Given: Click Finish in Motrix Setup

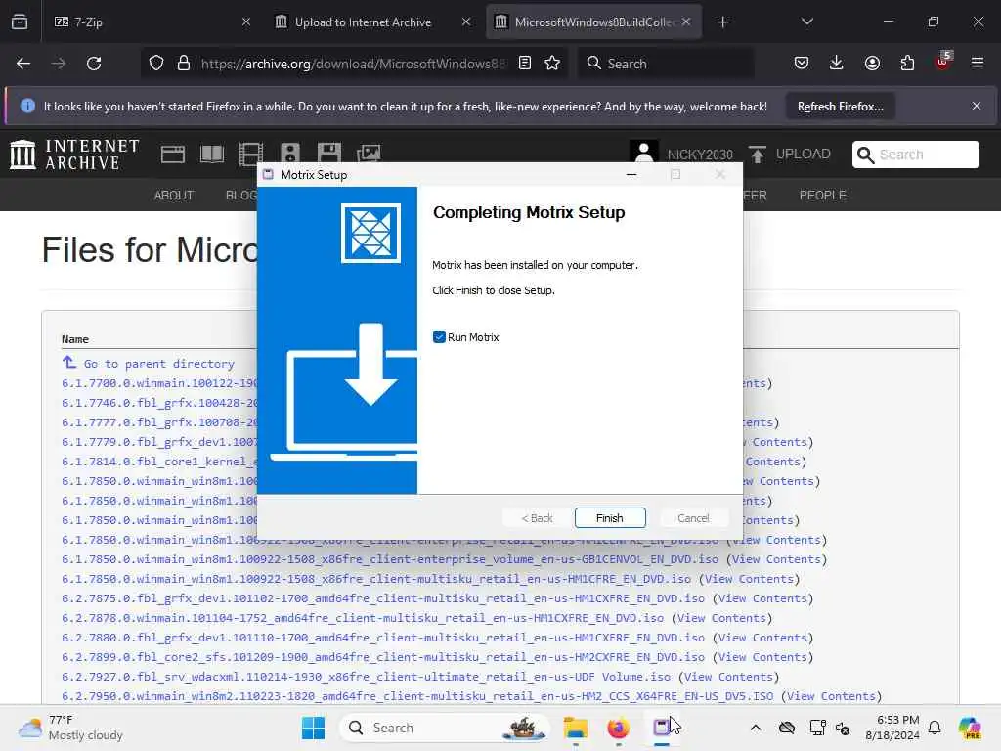Looking at the screenshot, I should pos(610,518).
